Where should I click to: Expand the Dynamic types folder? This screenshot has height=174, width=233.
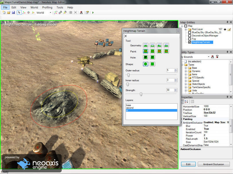[186, 71]
